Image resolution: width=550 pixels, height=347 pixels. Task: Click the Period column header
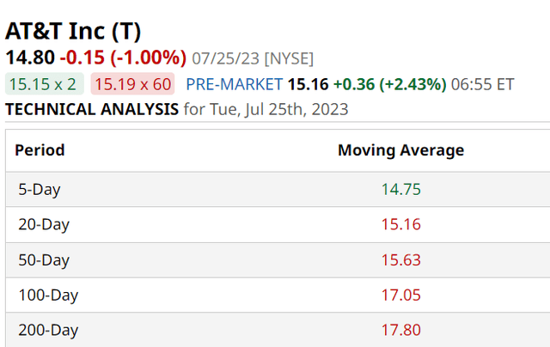(40, 150)
